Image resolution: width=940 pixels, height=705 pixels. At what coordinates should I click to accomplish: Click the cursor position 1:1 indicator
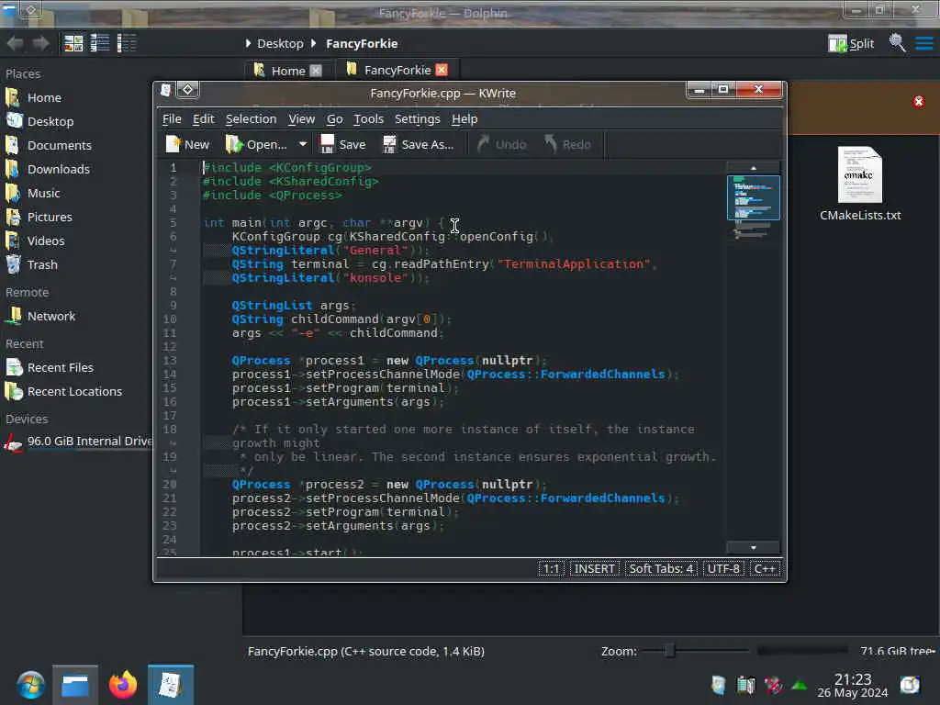coord(551,568)
